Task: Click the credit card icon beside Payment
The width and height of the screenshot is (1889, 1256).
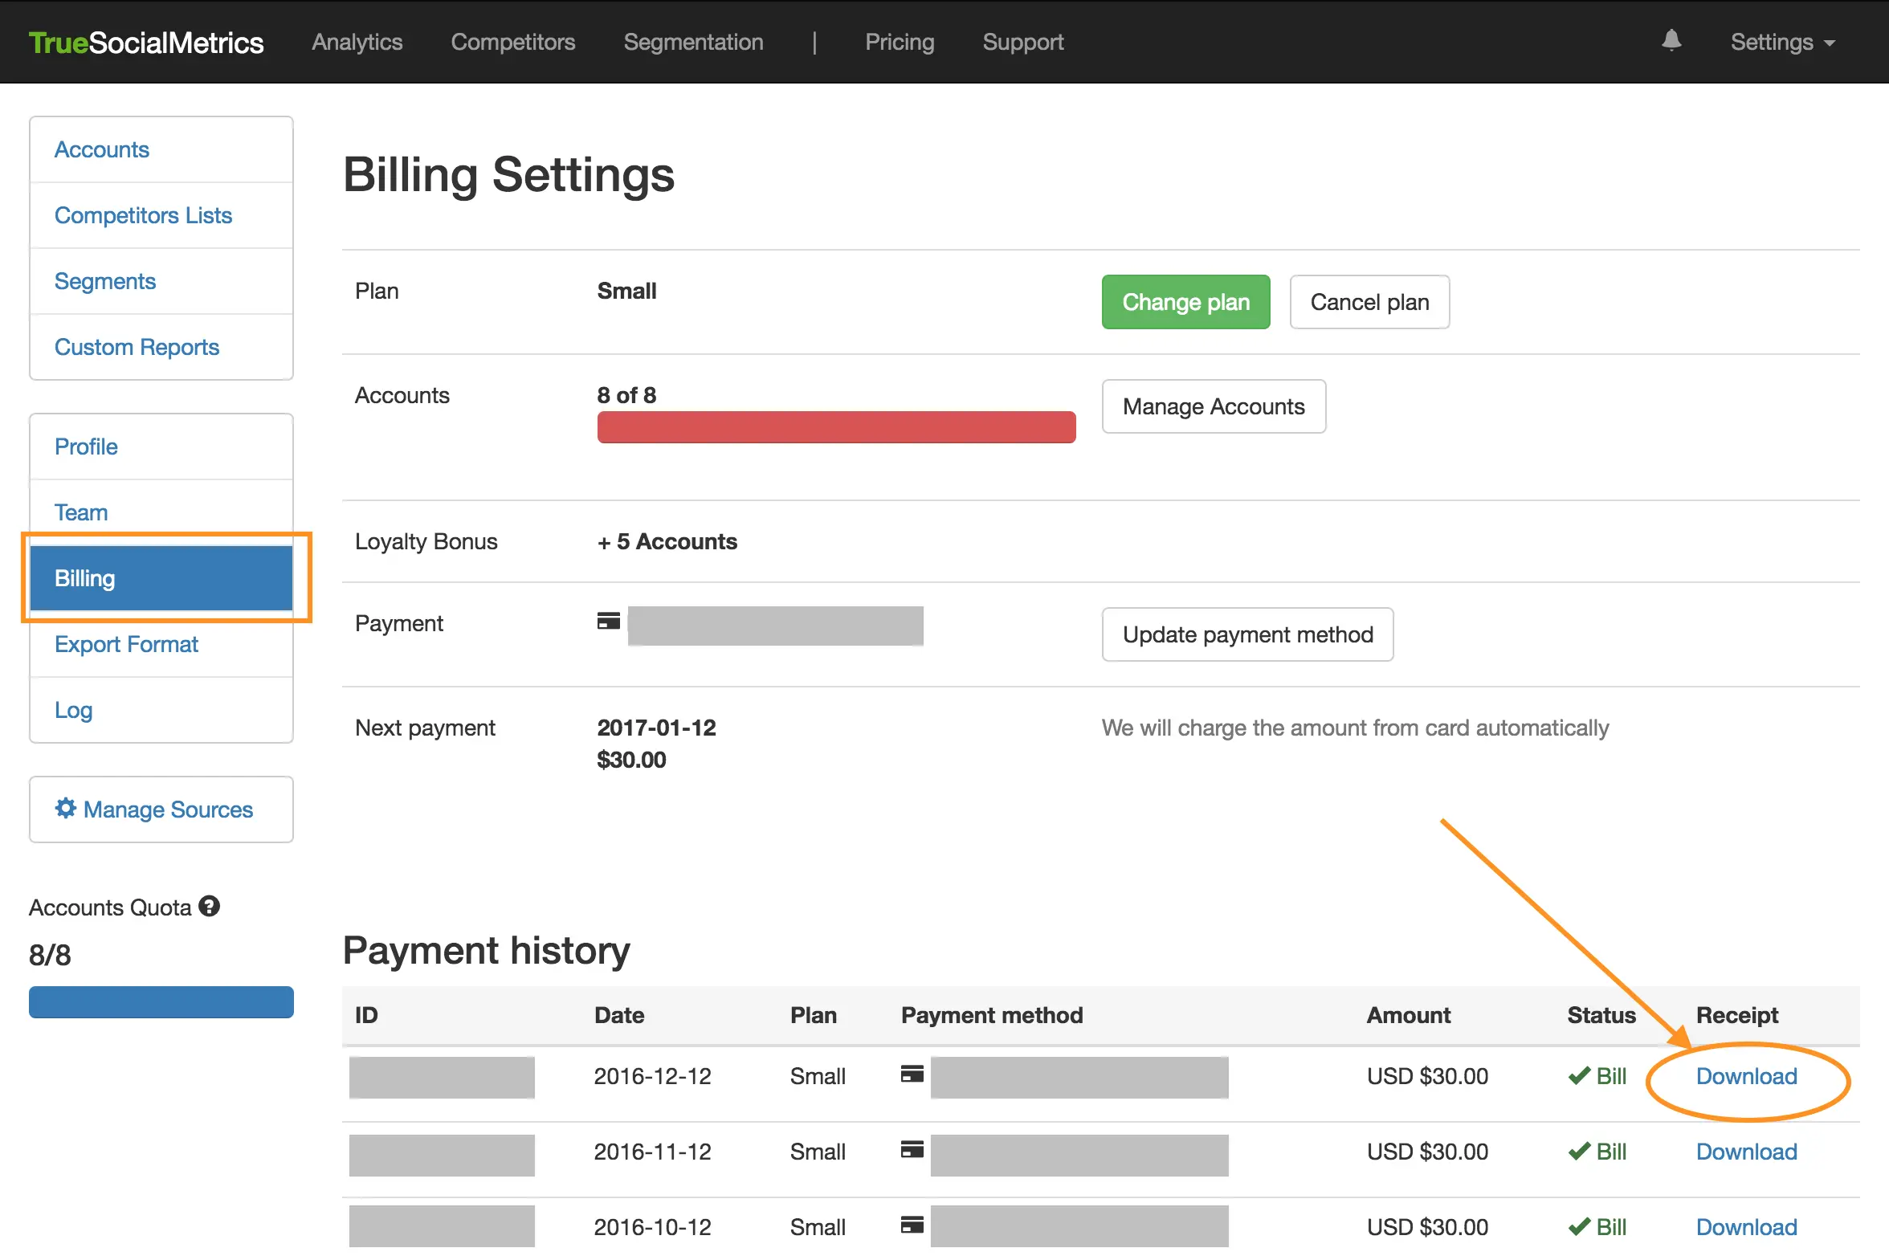Action: click(609, 621)
